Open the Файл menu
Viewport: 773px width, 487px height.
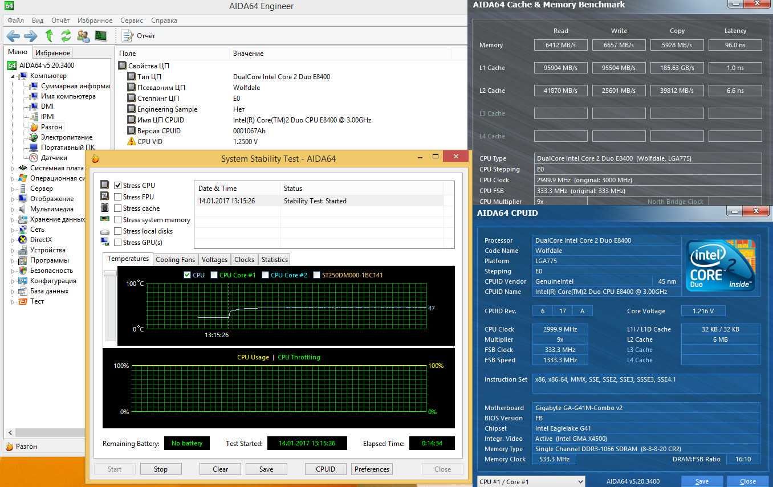(15, 21)
